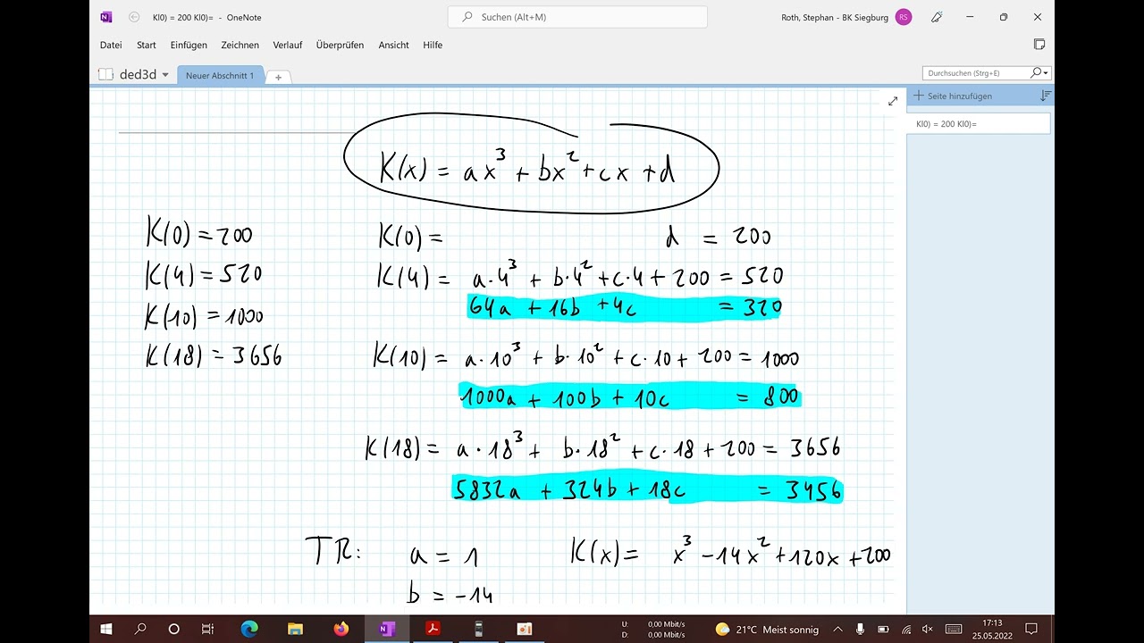Select the page 'K(0) = 200 K(0)=' in the list
Image resolution: width=1144 pixels, height=643 pixels.
[979, 124]
